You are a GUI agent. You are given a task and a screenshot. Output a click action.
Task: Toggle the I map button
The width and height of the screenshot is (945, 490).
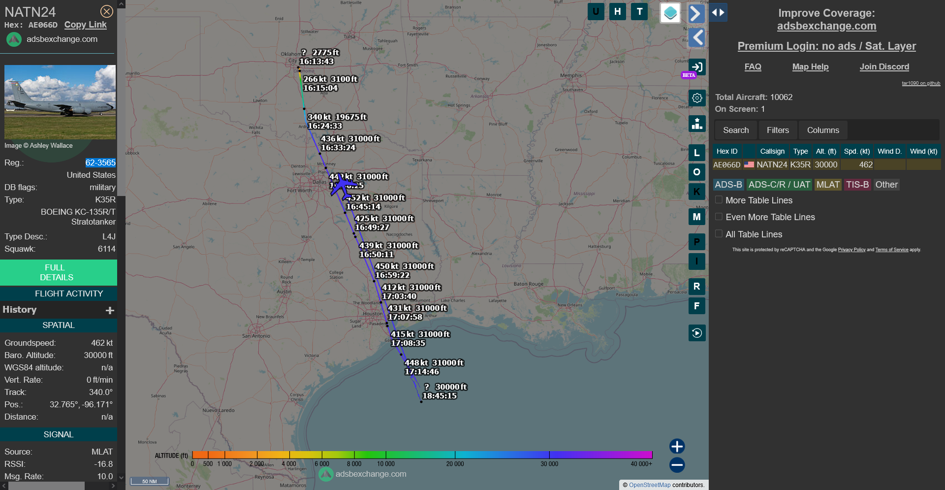tap(696, 261)
